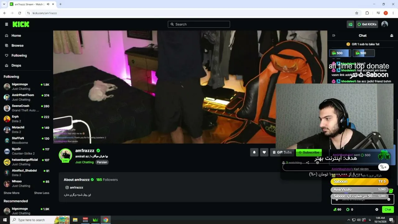Open bigezmoge channel in Following list

(26, 86)
